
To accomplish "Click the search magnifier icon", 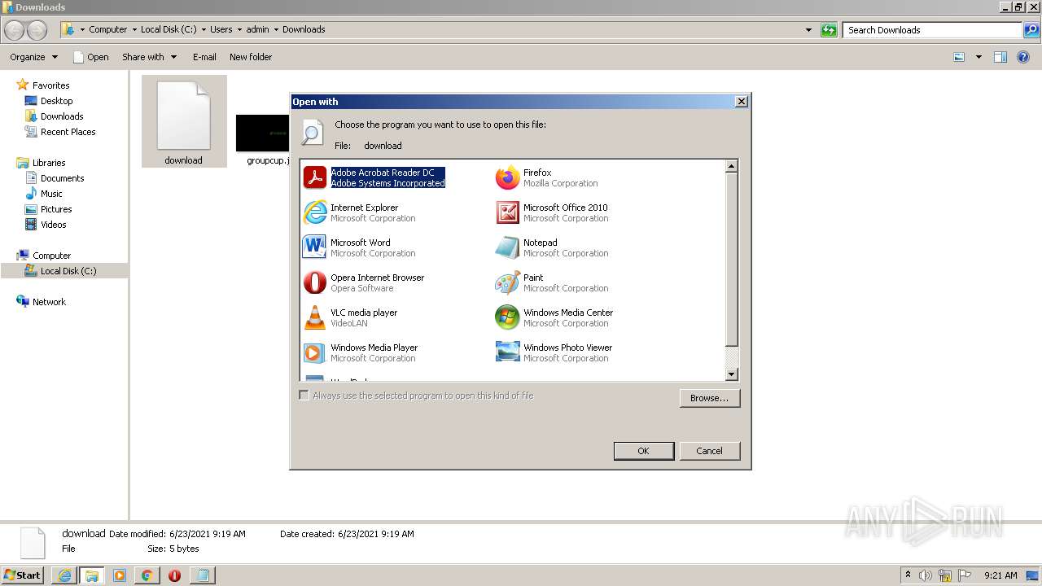I will tap(1031, 30).
